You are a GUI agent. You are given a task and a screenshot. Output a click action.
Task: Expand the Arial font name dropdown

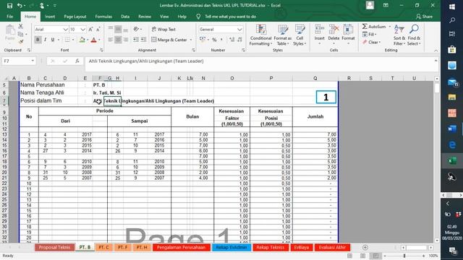point(65,30)
